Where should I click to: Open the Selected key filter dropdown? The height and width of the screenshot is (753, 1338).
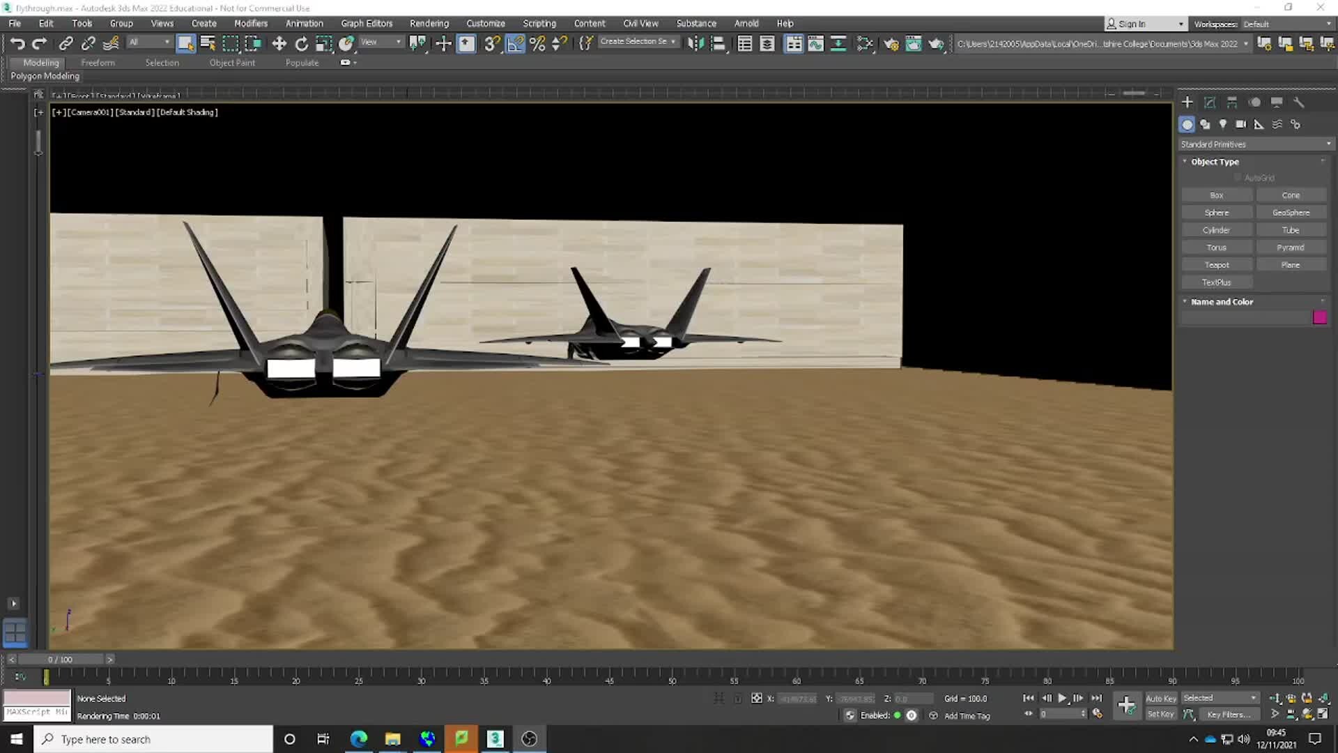click(x=1220, y=697)
